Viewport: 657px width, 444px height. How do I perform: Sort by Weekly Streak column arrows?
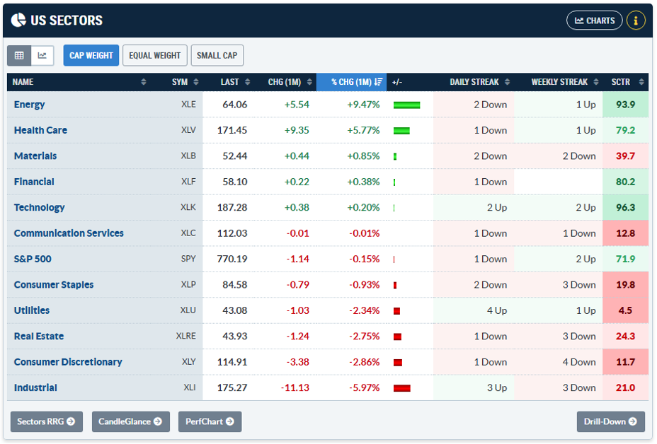point(596,82)
